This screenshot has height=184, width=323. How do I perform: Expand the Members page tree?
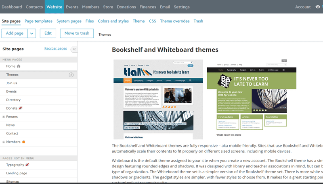(x=4, y=142)
